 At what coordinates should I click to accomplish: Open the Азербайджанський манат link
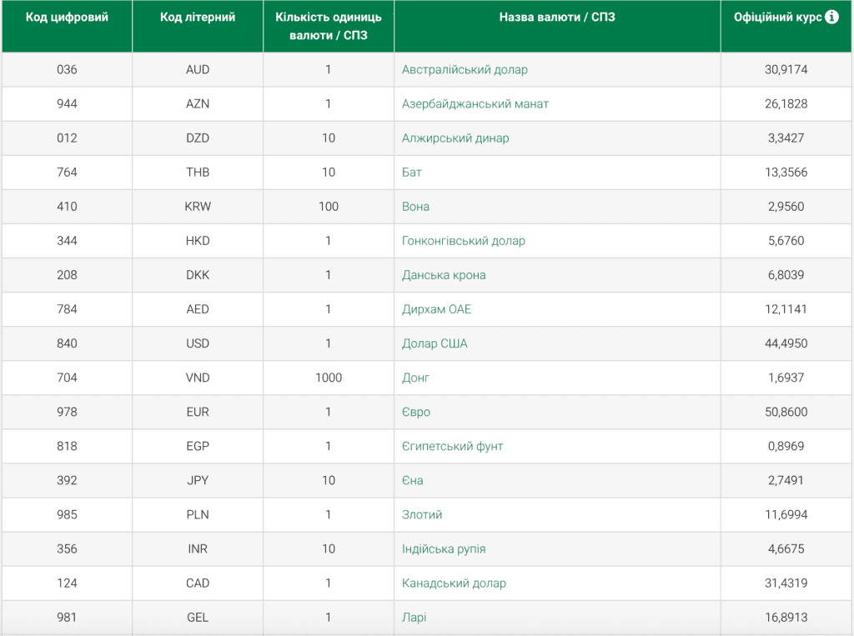tap(475, 104)
